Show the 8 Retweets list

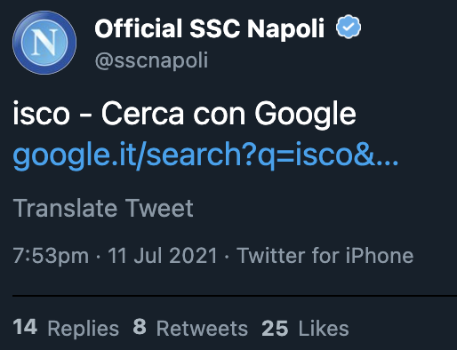coord(190,328)
